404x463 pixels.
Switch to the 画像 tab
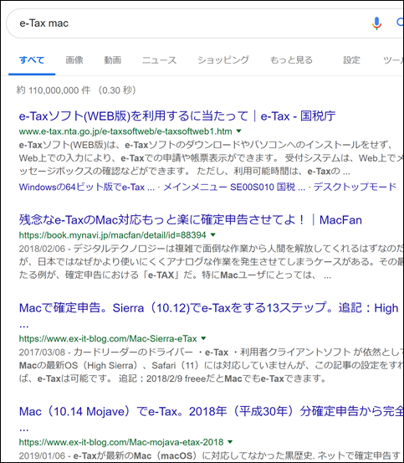74,60
